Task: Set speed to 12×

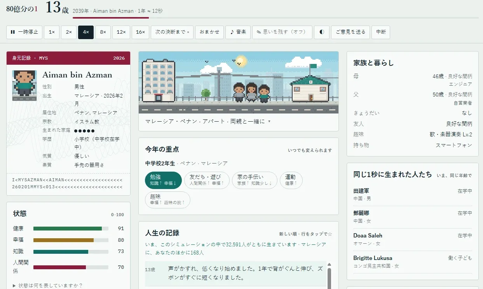Action: pyautogui.click(x=121, y=32)
